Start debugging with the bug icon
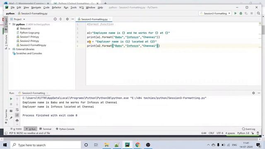Screen dimensions: 265x149 [x=241, y=13]
